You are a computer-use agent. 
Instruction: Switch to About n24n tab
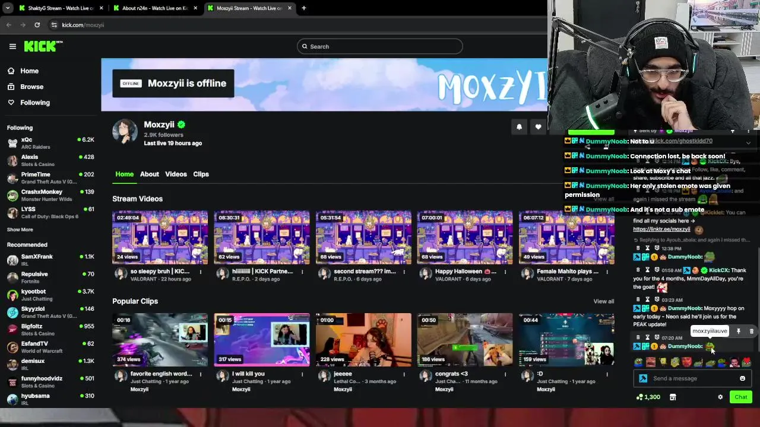click(x=154, y=8)
